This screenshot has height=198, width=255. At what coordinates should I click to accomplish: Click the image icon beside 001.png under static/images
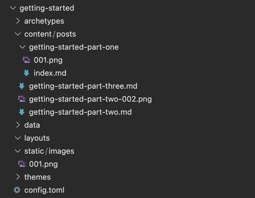click(22, 164)
